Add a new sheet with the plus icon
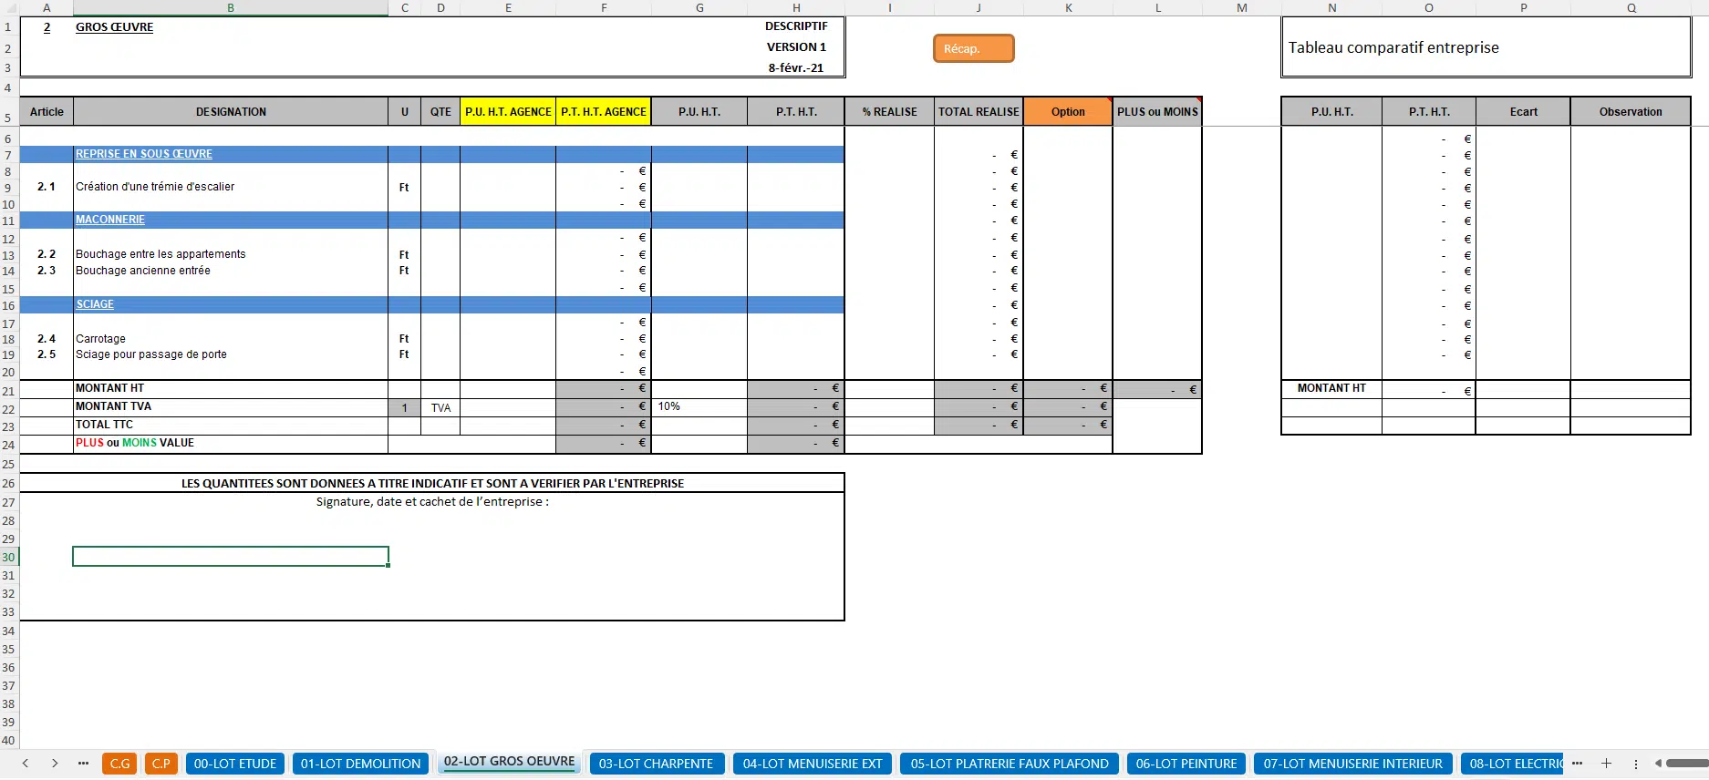The height and width of the screenshot is (780, 1709). click(x=1607, y=764)
